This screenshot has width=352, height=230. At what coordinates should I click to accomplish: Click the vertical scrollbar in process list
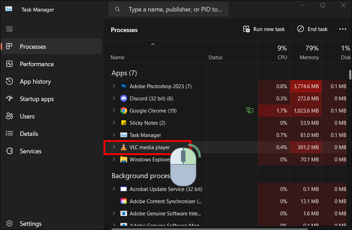point(350,75)
